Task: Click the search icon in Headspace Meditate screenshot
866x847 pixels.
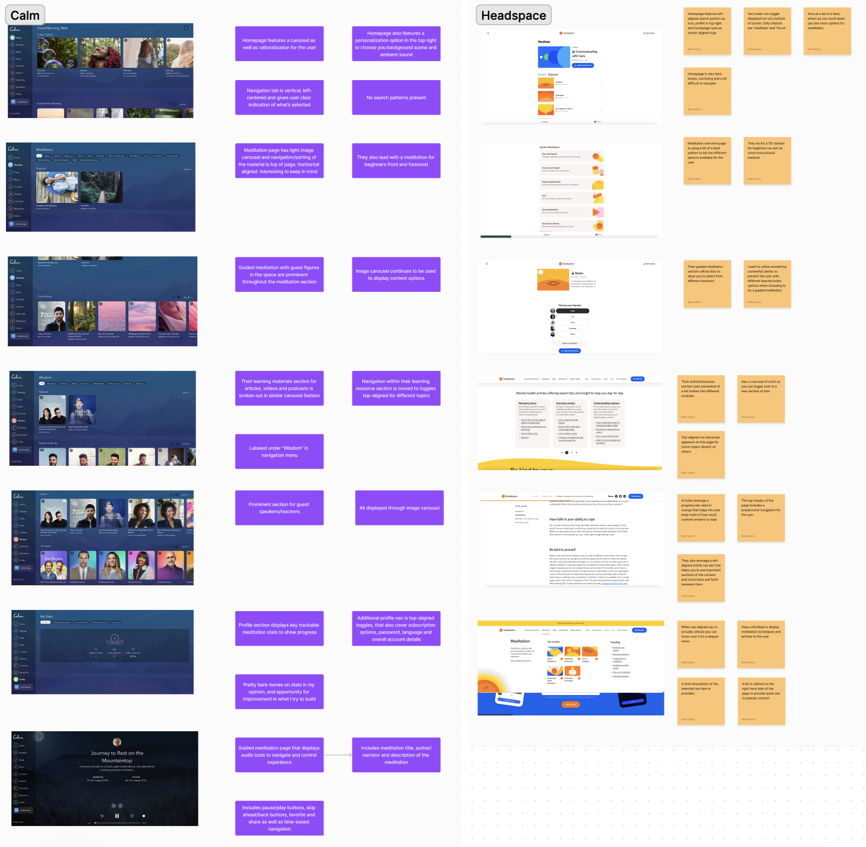Action: click(x=488, y=33)
